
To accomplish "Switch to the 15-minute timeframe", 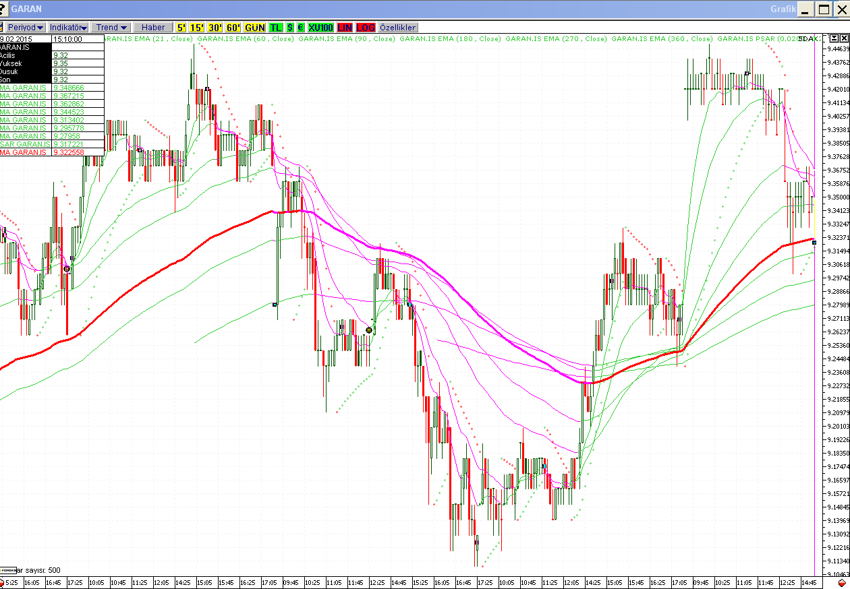I will click(x=196, y=28).
